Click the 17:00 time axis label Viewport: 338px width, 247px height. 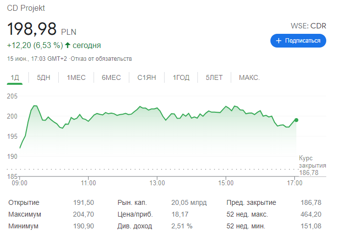(x=295, y=183)
